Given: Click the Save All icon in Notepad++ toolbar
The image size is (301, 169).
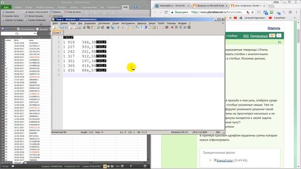Looking at the screenshot, I should (66, 27).
